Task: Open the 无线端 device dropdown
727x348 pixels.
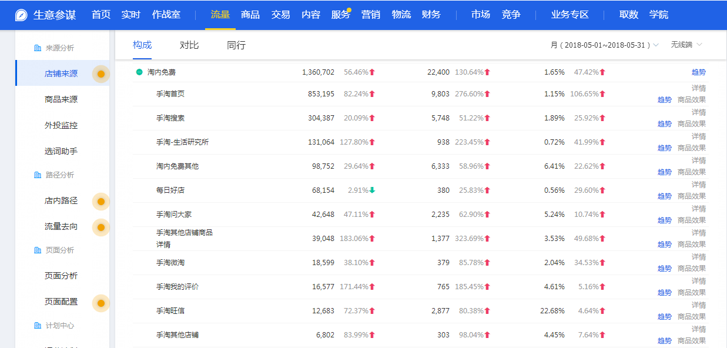Action: click(x=686, y=45)
